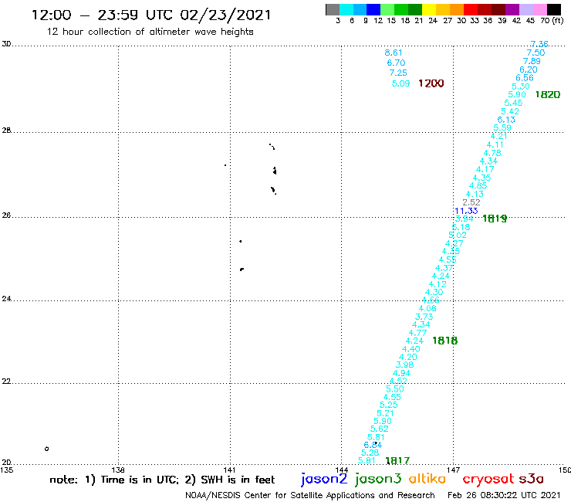The width and height of the screenshot is (571, 502).
Task: Select the bright red legend swatch
Action: pos(471,9)
